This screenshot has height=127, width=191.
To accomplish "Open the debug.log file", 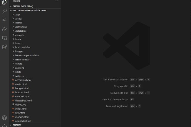I will [x=21, y=104].
